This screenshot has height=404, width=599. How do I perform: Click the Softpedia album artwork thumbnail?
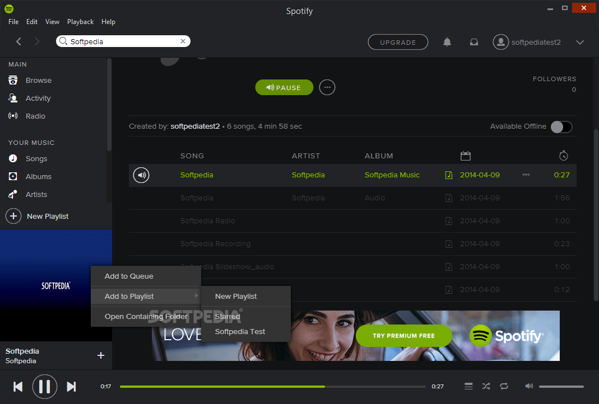click(x=56, y=285)
